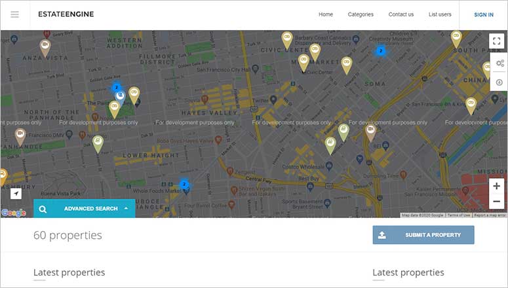Open the Home menu item
Image resolution: width=508 pixels, height=288 pixels.
pos(326,14)
